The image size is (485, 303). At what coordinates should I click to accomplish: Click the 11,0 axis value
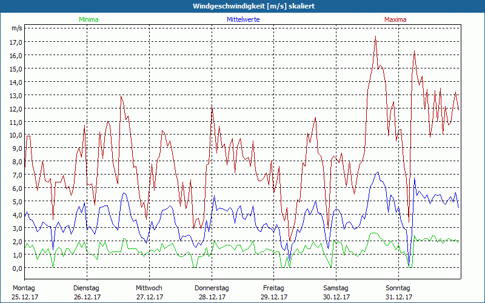[16, 122]
